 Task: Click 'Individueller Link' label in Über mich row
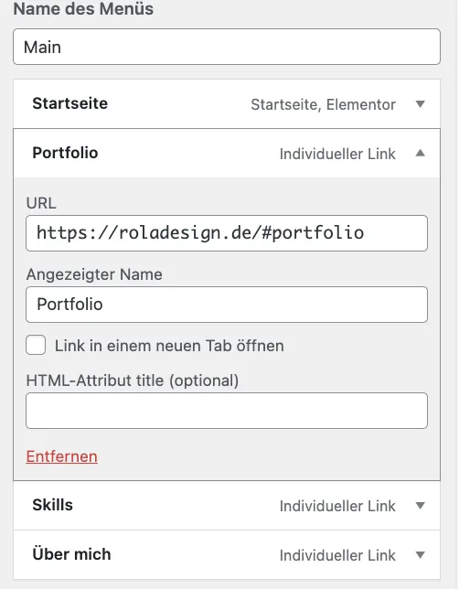(337, 555)
